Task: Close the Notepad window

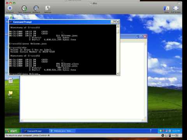Action: pos(145,37)
